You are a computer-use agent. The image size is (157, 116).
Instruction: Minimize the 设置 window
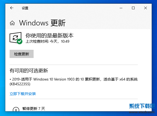(x=121, y=8)
